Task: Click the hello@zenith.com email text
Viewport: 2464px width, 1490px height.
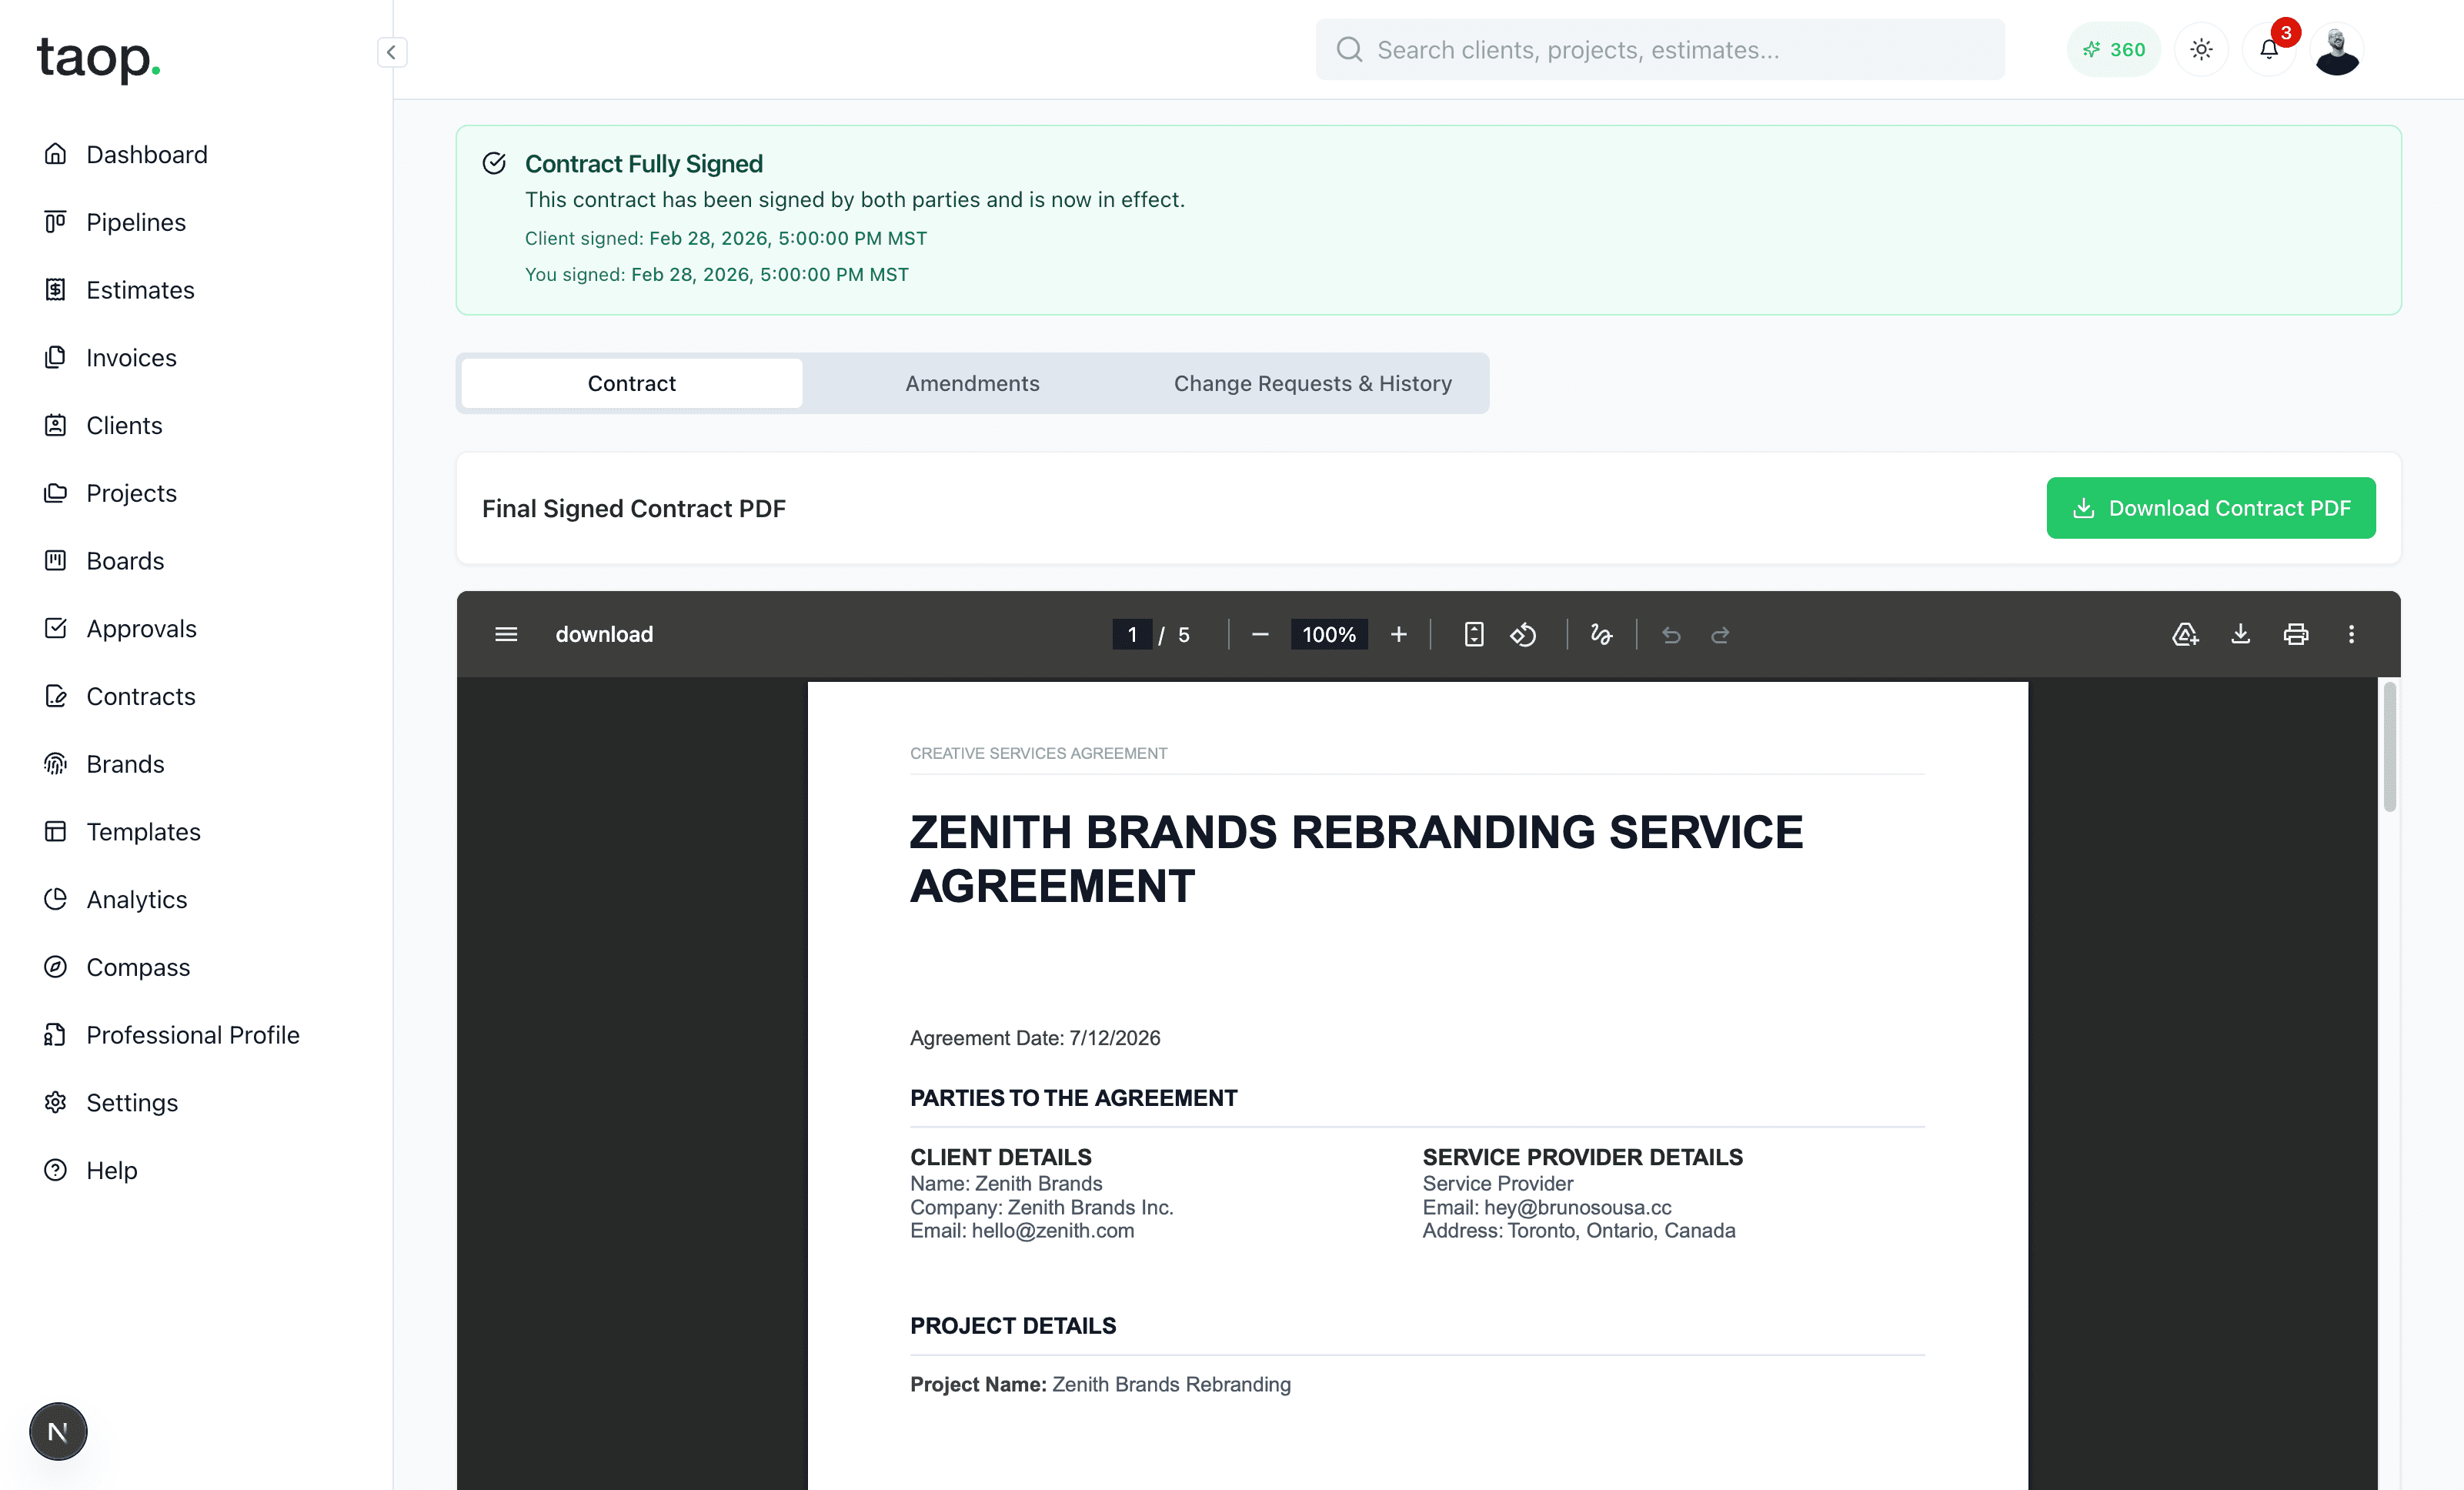Action: pyautogui.click(x=1053, y=1231)
